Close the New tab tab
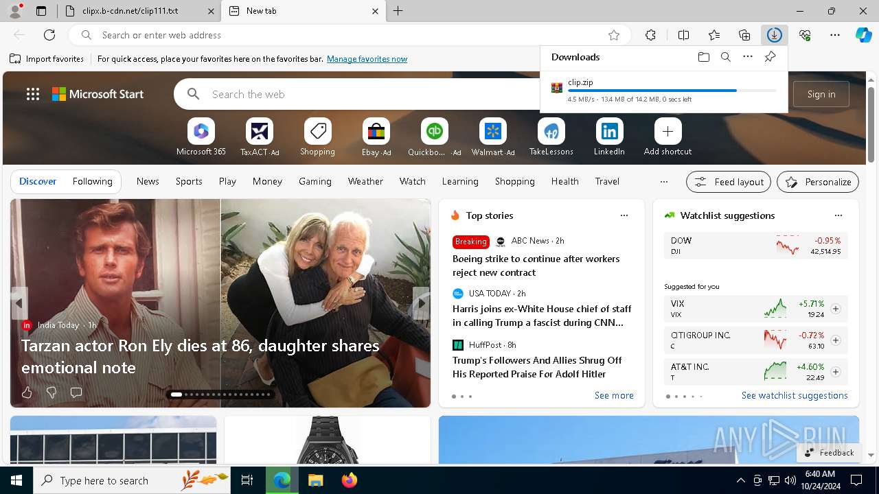 [x=375, y=11]
